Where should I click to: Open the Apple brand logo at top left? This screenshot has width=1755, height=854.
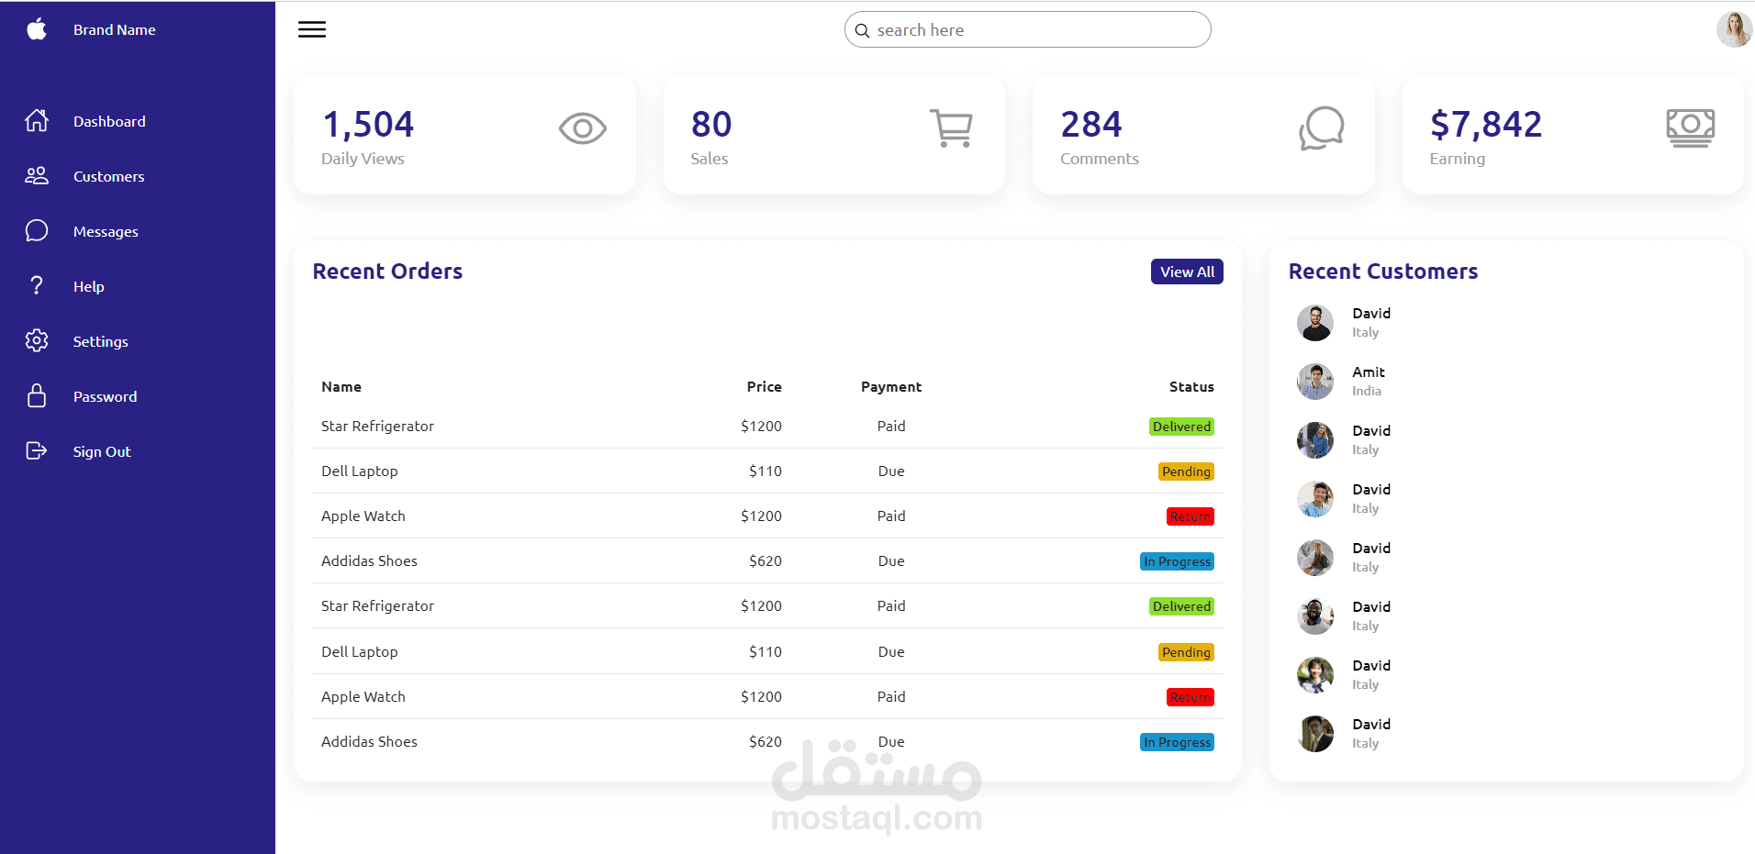click(36, 28)
